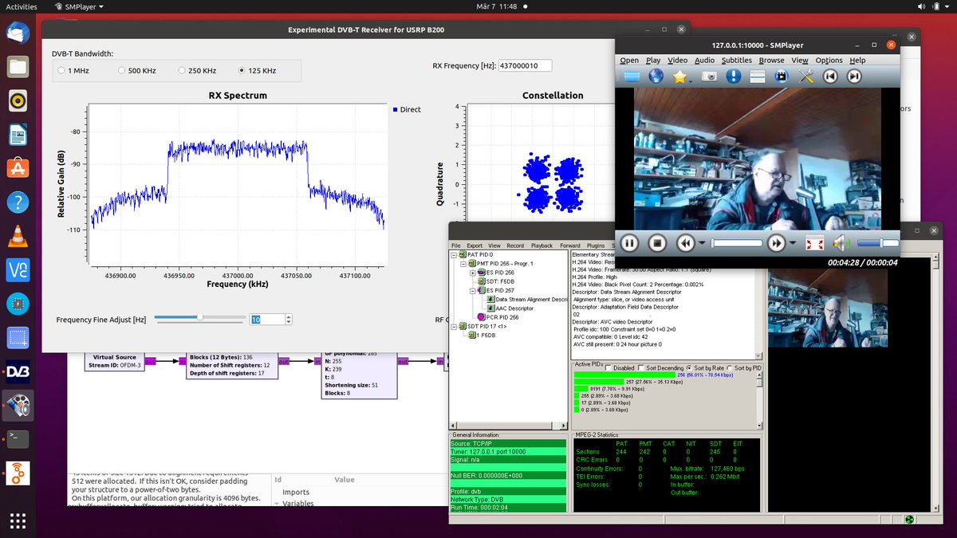Screen dimensions: 957x538
Task: Click the rewind button in SMPlayer
Action: point(685,243)
